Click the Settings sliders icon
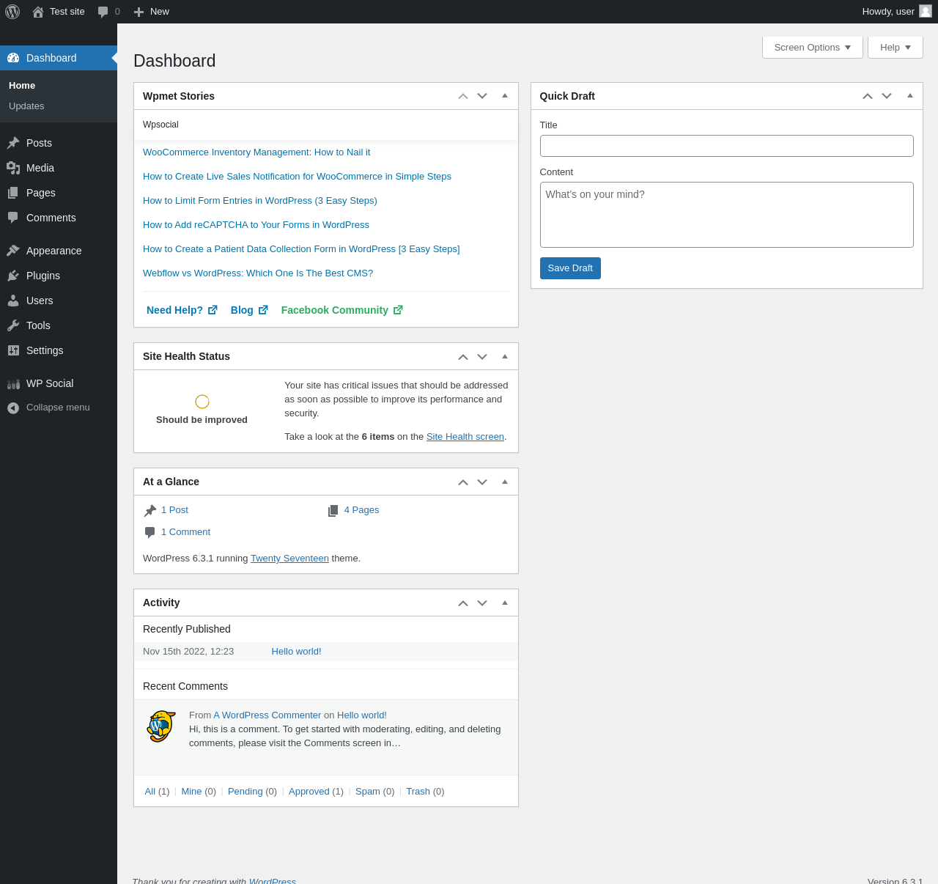 click(x=13, y=350)
